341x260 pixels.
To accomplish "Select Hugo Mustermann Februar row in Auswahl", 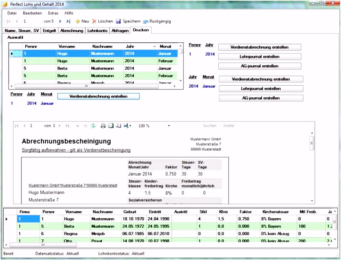I will click(100, 61).
